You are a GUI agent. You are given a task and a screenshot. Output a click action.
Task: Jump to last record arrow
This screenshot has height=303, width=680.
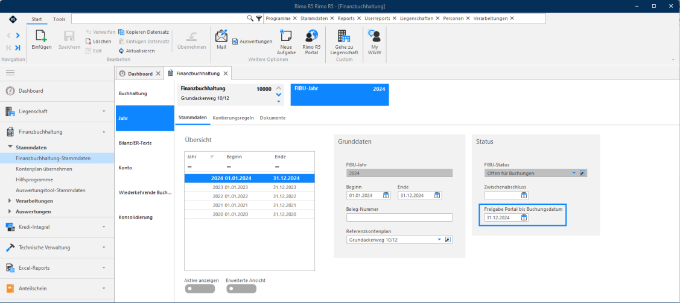(17, 48)
